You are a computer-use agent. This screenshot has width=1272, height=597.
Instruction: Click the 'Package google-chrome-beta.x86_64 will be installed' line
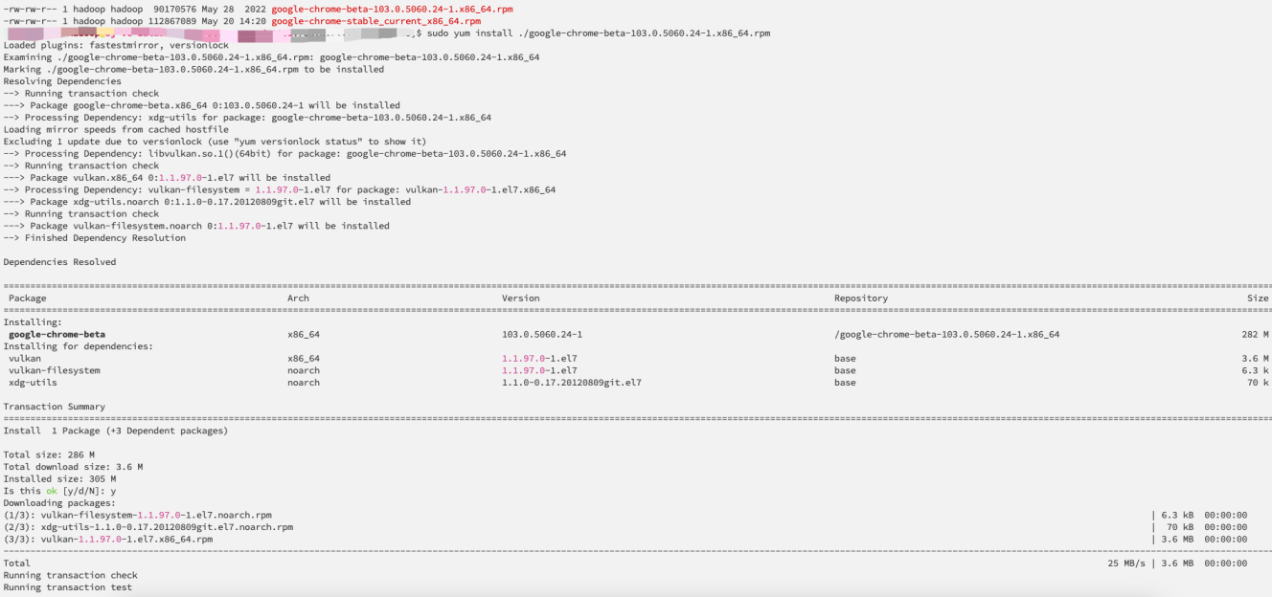coord(202,105)
